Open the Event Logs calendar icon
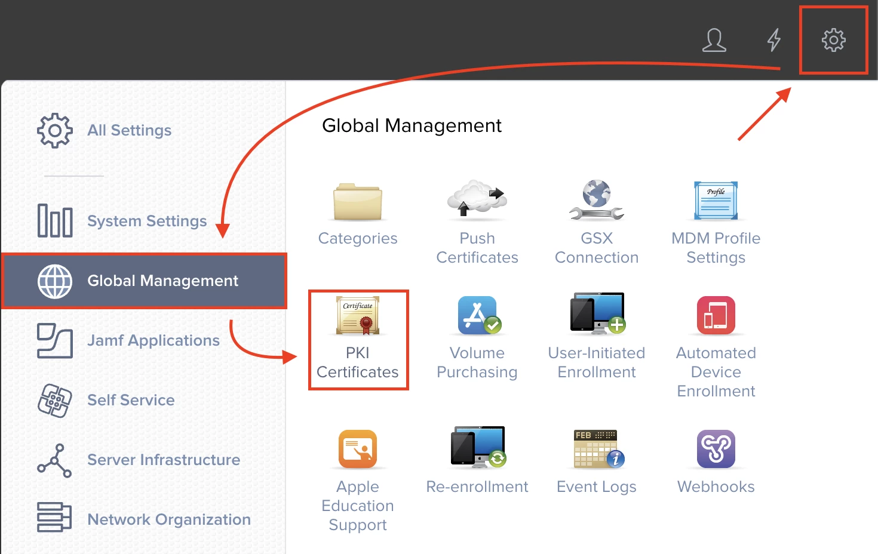Image resolution: width=878 pixels, height=554 pixels. (x=599, y=448)
